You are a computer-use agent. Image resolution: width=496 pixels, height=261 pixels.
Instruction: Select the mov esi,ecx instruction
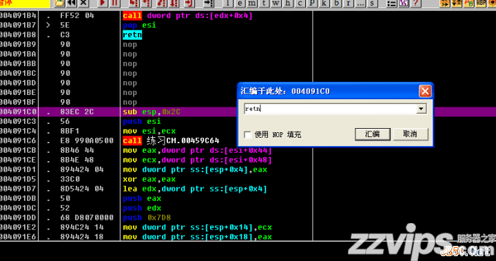tap(149, 131)
